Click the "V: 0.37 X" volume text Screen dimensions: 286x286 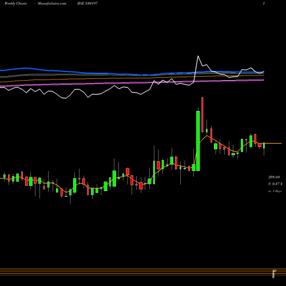[275, 184]
